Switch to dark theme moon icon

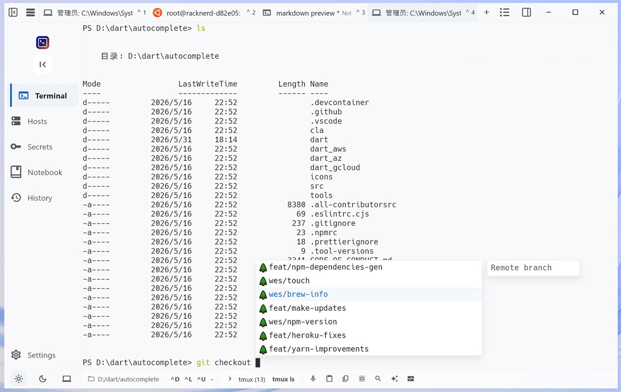tap(43, 379)
